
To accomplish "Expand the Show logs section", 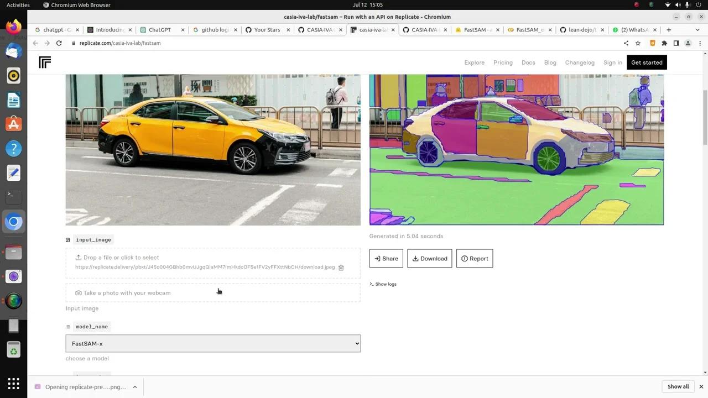I will click(383, 284).
